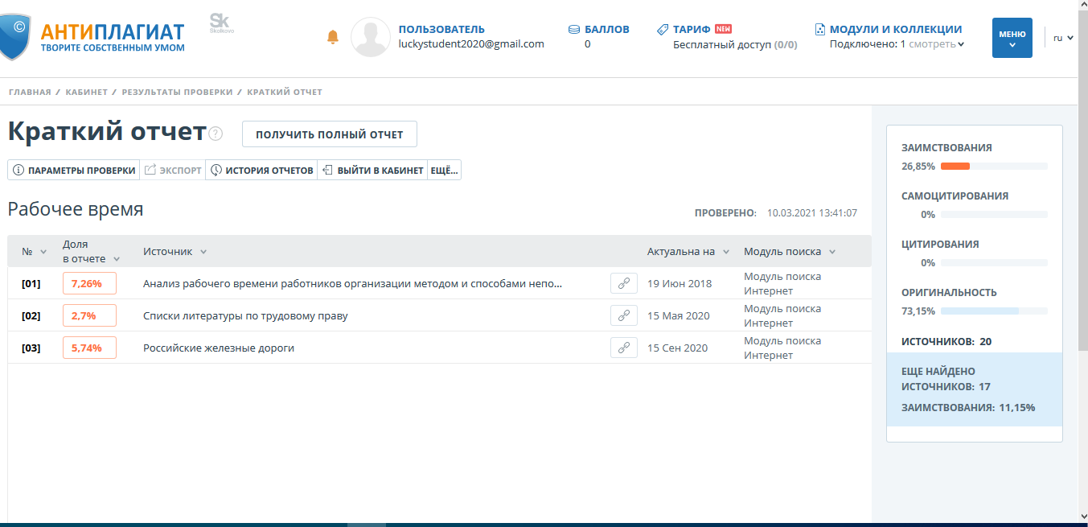Viewport: 1088px width, 527px height.
Task: Click the user profile avatar
Action: click(x=371, y=37)
